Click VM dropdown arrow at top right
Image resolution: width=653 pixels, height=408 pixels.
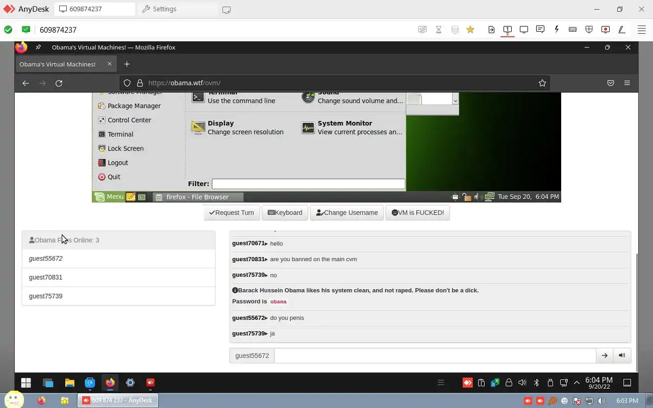455,100
